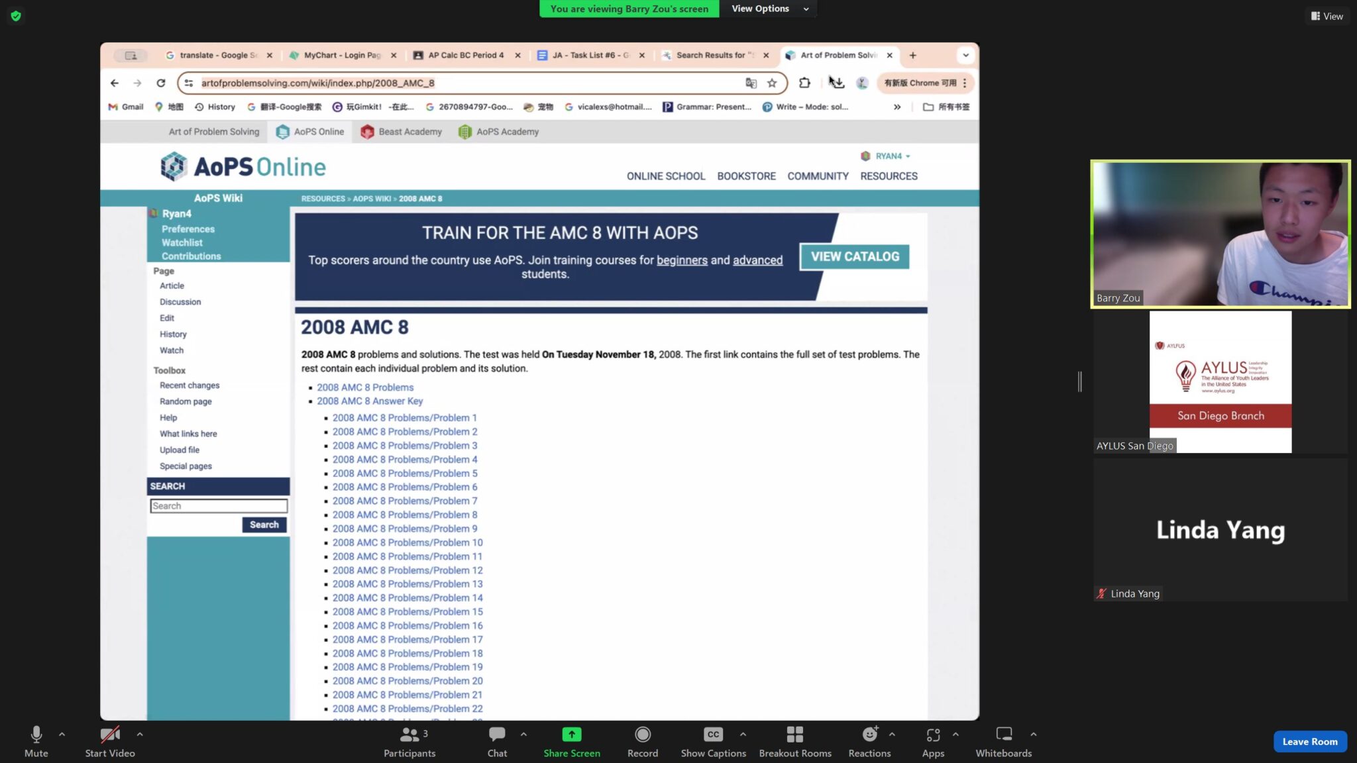This screenshot has width=1357, height=763.
Task: Open the History bookmark
Action: [215, 107]
